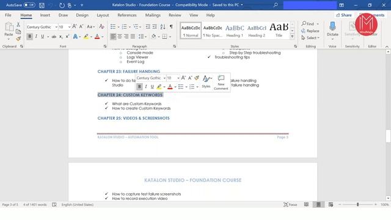Click New Comment in mini toolbar
This screenshot has width=391, height=220.
[221, 82]
